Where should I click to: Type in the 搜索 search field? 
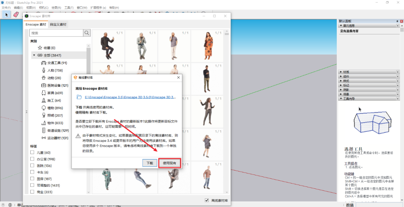[56, 33]
